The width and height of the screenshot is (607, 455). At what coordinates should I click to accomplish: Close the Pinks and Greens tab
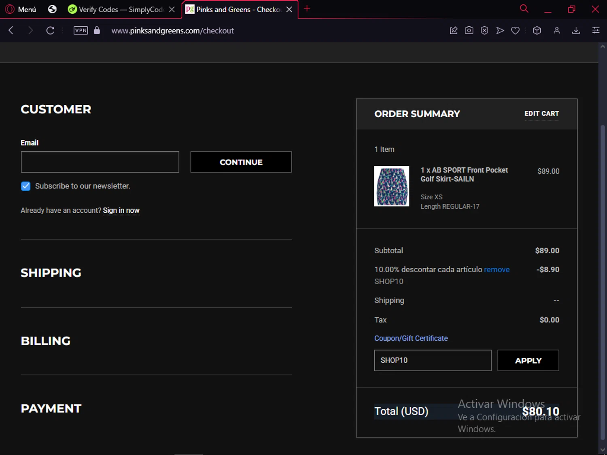[289, 9]
